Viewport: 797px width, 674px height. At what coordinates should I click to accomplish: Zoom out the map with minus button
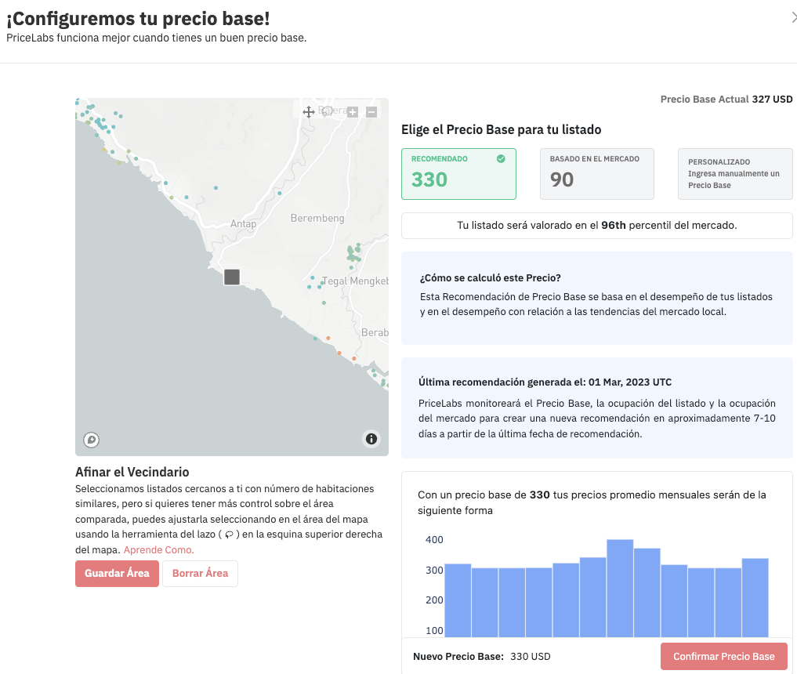pos(371,112)
